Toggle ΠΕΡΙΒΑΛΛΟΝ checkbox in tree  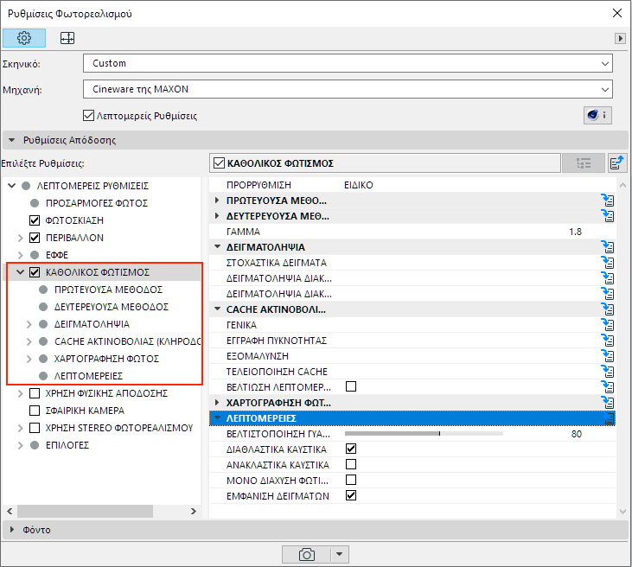pos(35,238)
